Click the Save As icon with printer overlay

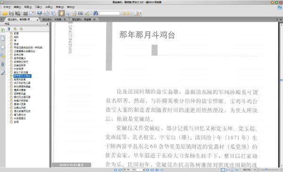18,13
